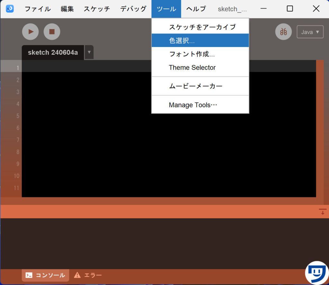
Task: Maximize the Processing window
Action: 290,9
